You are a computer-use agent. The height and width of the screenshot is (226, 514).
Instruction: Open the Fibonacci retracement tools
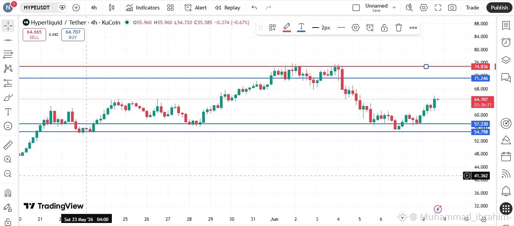(8, 54)
